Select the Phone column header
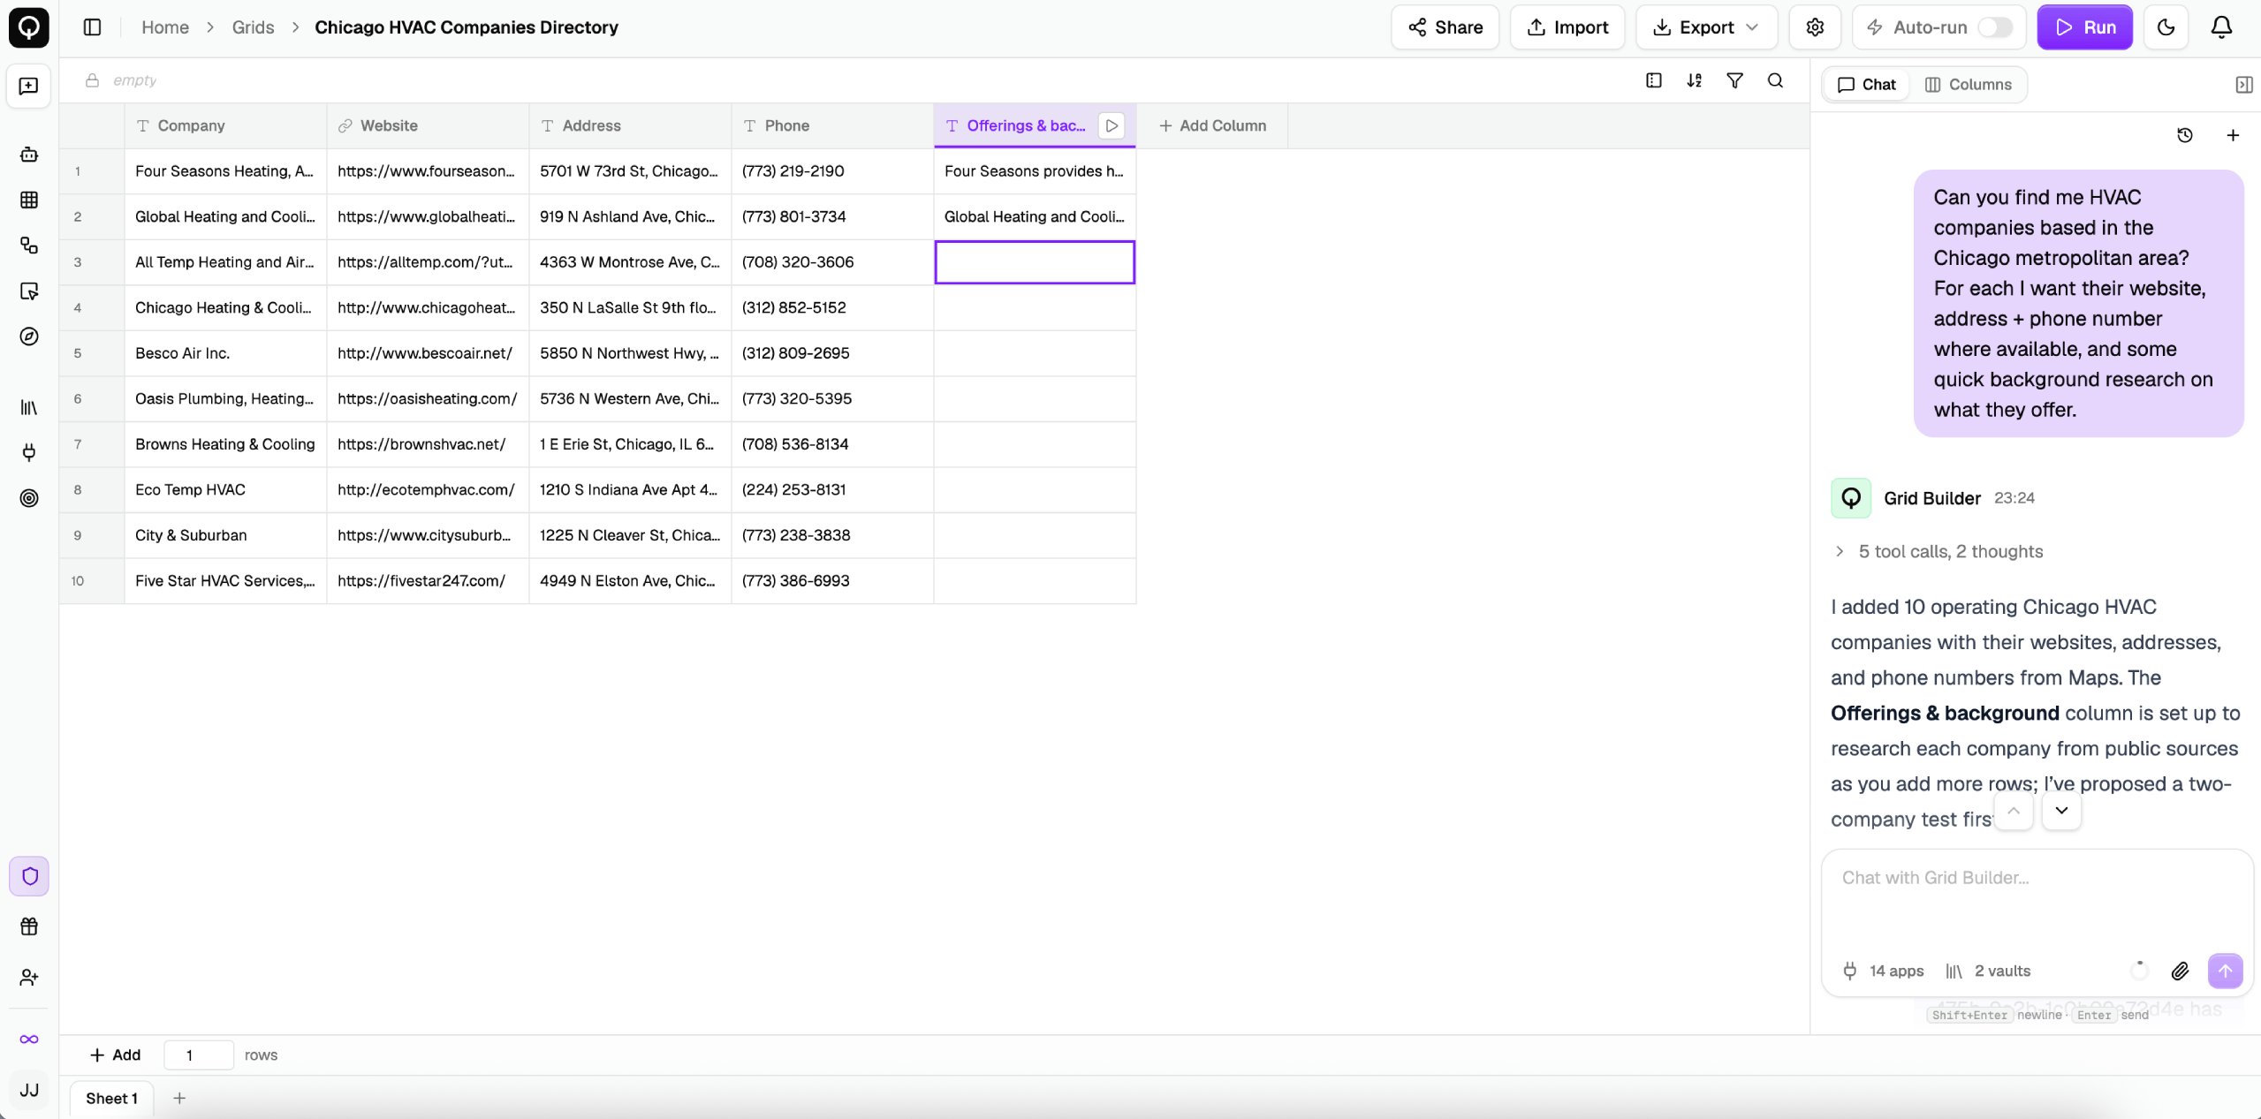 click(x=832, y=125)
